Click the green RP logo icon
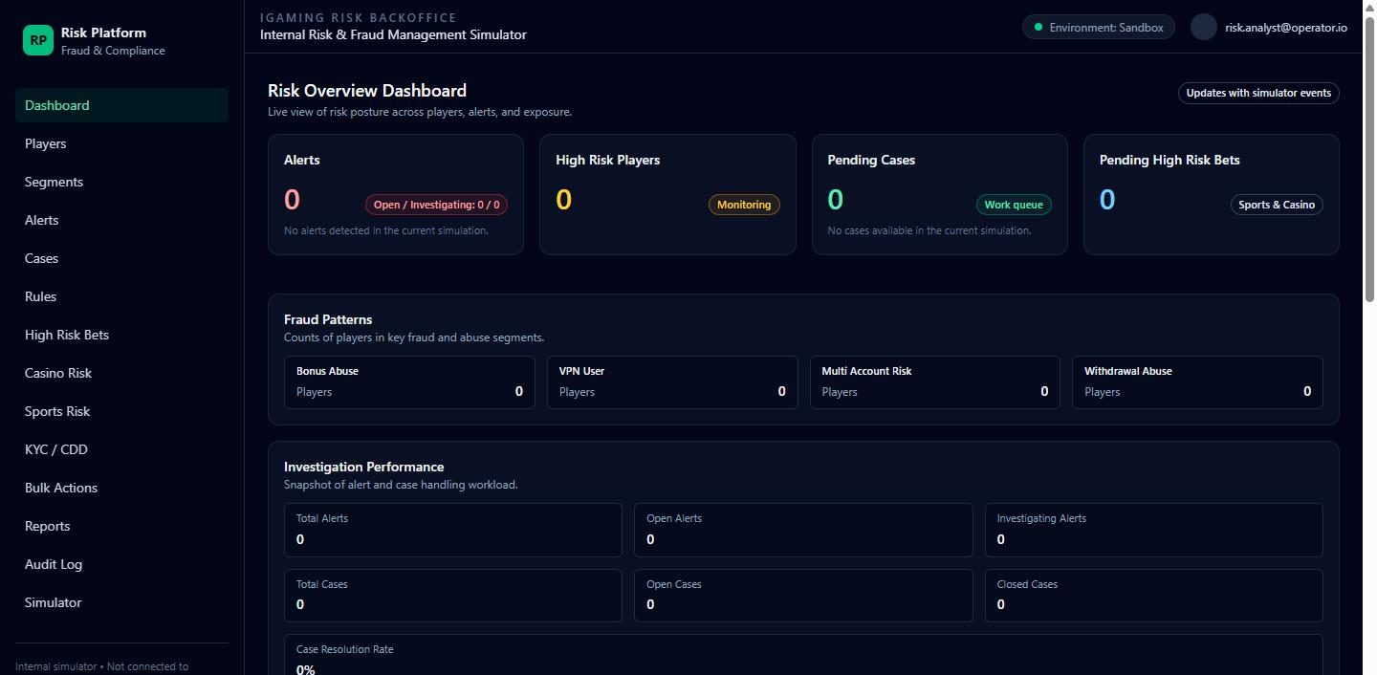The height and width of the screenshot is (675, 1377). [x=38, y=40]
